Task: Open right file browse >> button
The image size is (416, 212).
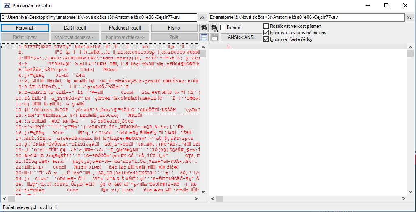Action: 409,18
